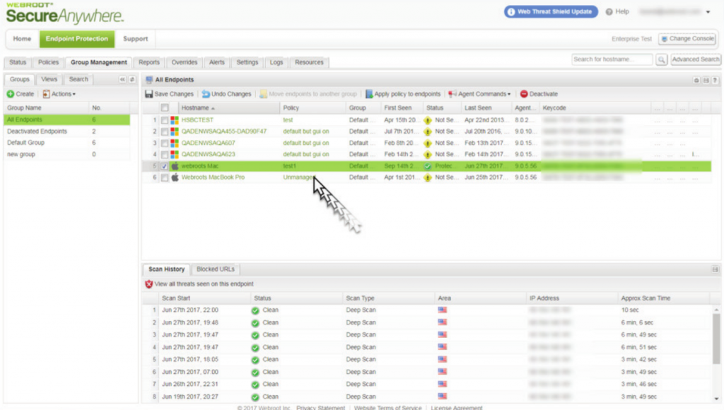Screen dimensions: 724x410
Task: Click the refresh icon in the Groups panel
Action: point(132,79)
